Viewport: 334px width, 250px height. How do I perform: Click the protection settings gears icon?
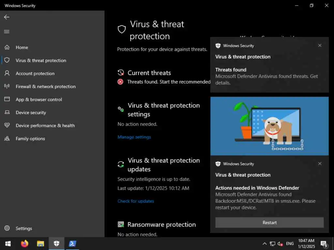pyautogui.click(x=121, y=109)
